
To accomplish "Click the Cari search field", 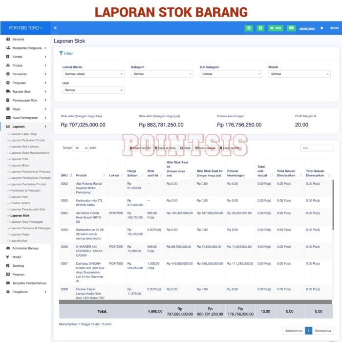I will [317, 148].
